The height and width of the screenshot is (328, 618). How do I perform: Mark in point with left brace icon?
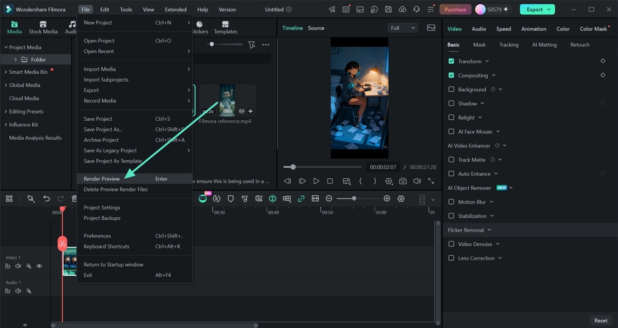click(361, 181)
